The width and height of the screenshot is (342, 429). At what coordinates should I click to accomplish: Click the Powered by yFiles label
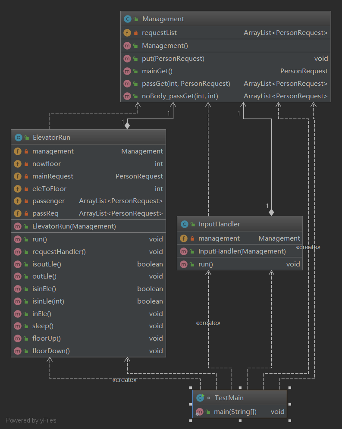click(31, 420)
